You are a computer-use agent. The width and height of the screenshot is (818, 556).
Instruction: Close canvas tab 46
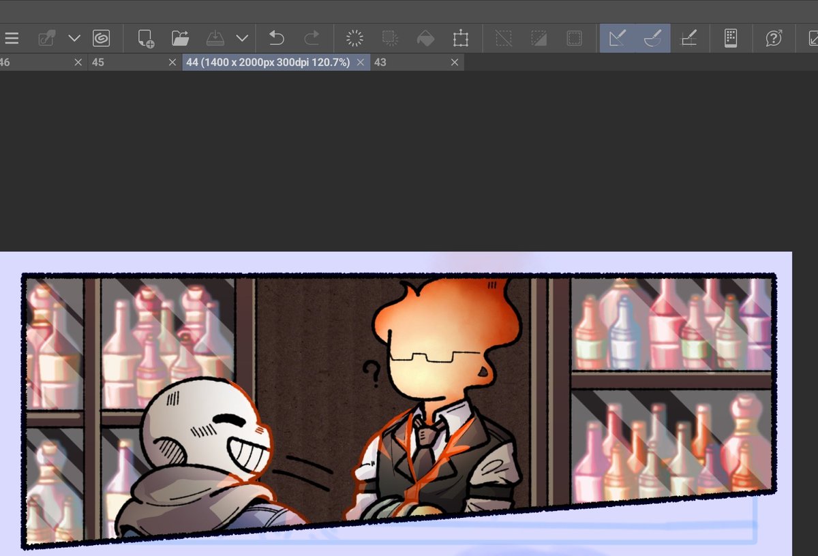point(78,62)
